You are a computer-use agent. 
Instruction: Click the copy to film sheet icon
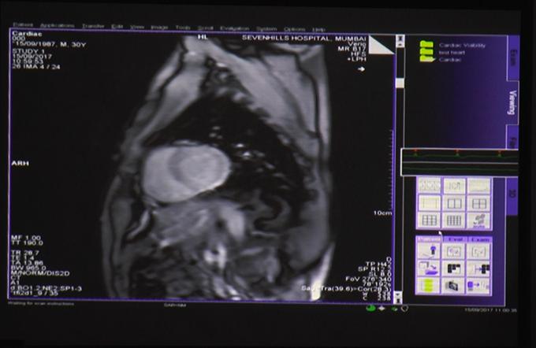479,268
